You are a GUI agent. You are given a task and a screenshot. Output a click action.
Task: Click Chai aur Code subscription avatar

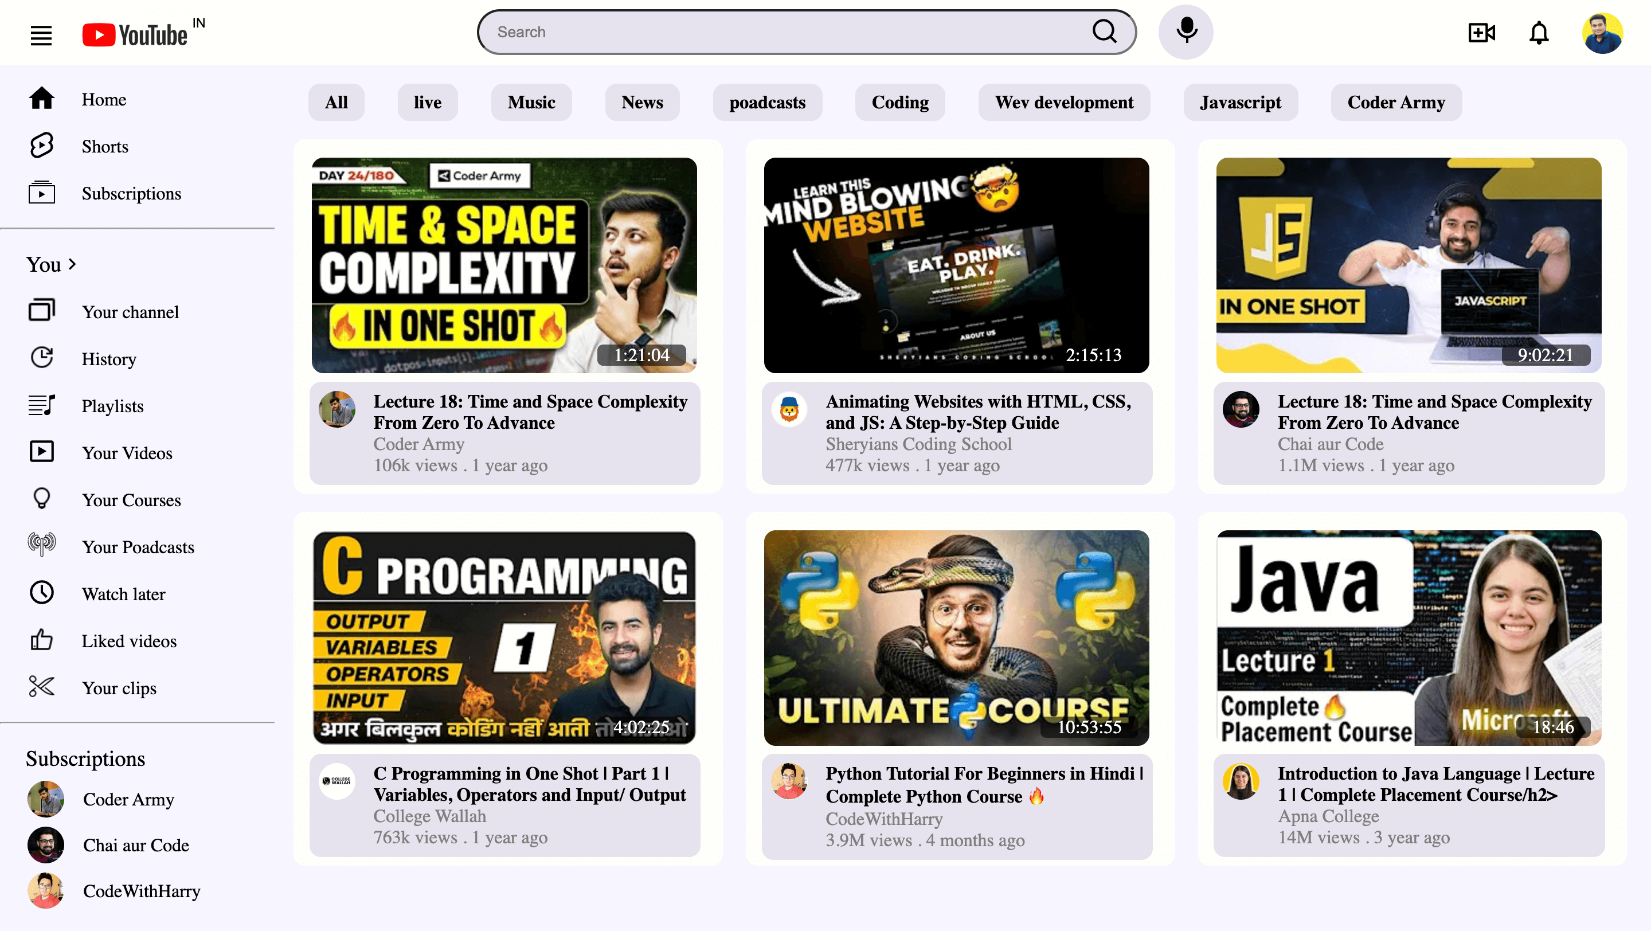45,845
